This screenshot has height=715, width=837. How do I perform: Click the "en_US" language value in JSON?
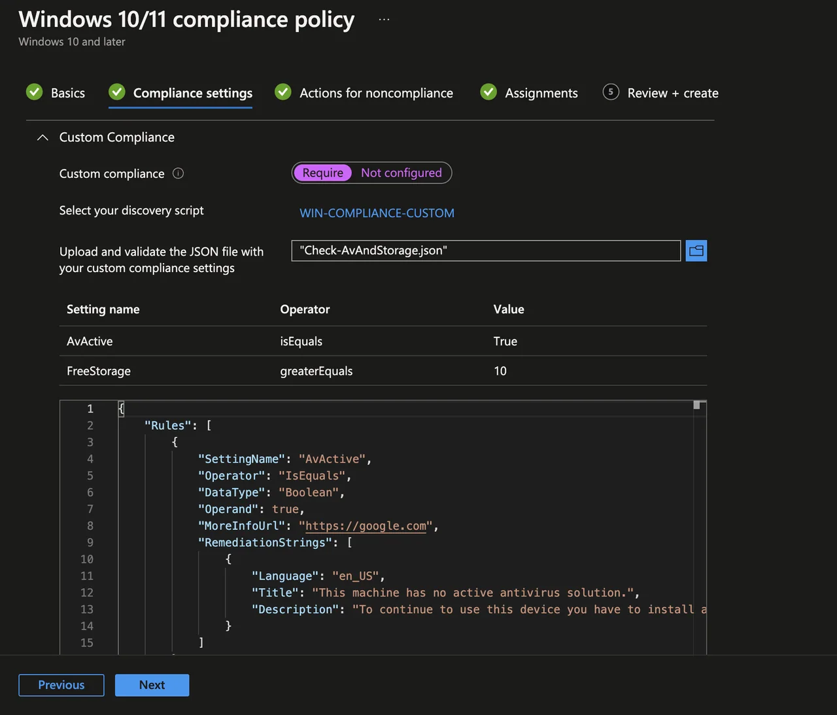click(x=356, y=576)
